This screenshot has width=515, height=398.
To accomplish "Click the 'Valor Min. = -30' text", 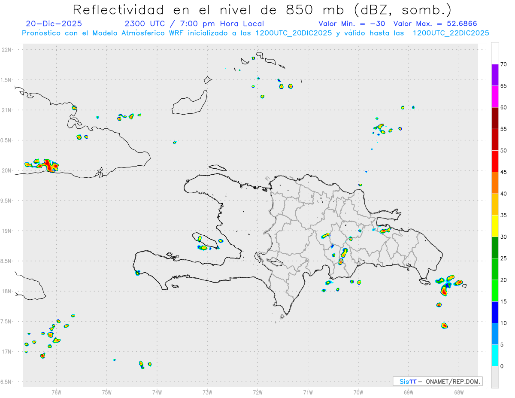I will (x=352, y=24).
